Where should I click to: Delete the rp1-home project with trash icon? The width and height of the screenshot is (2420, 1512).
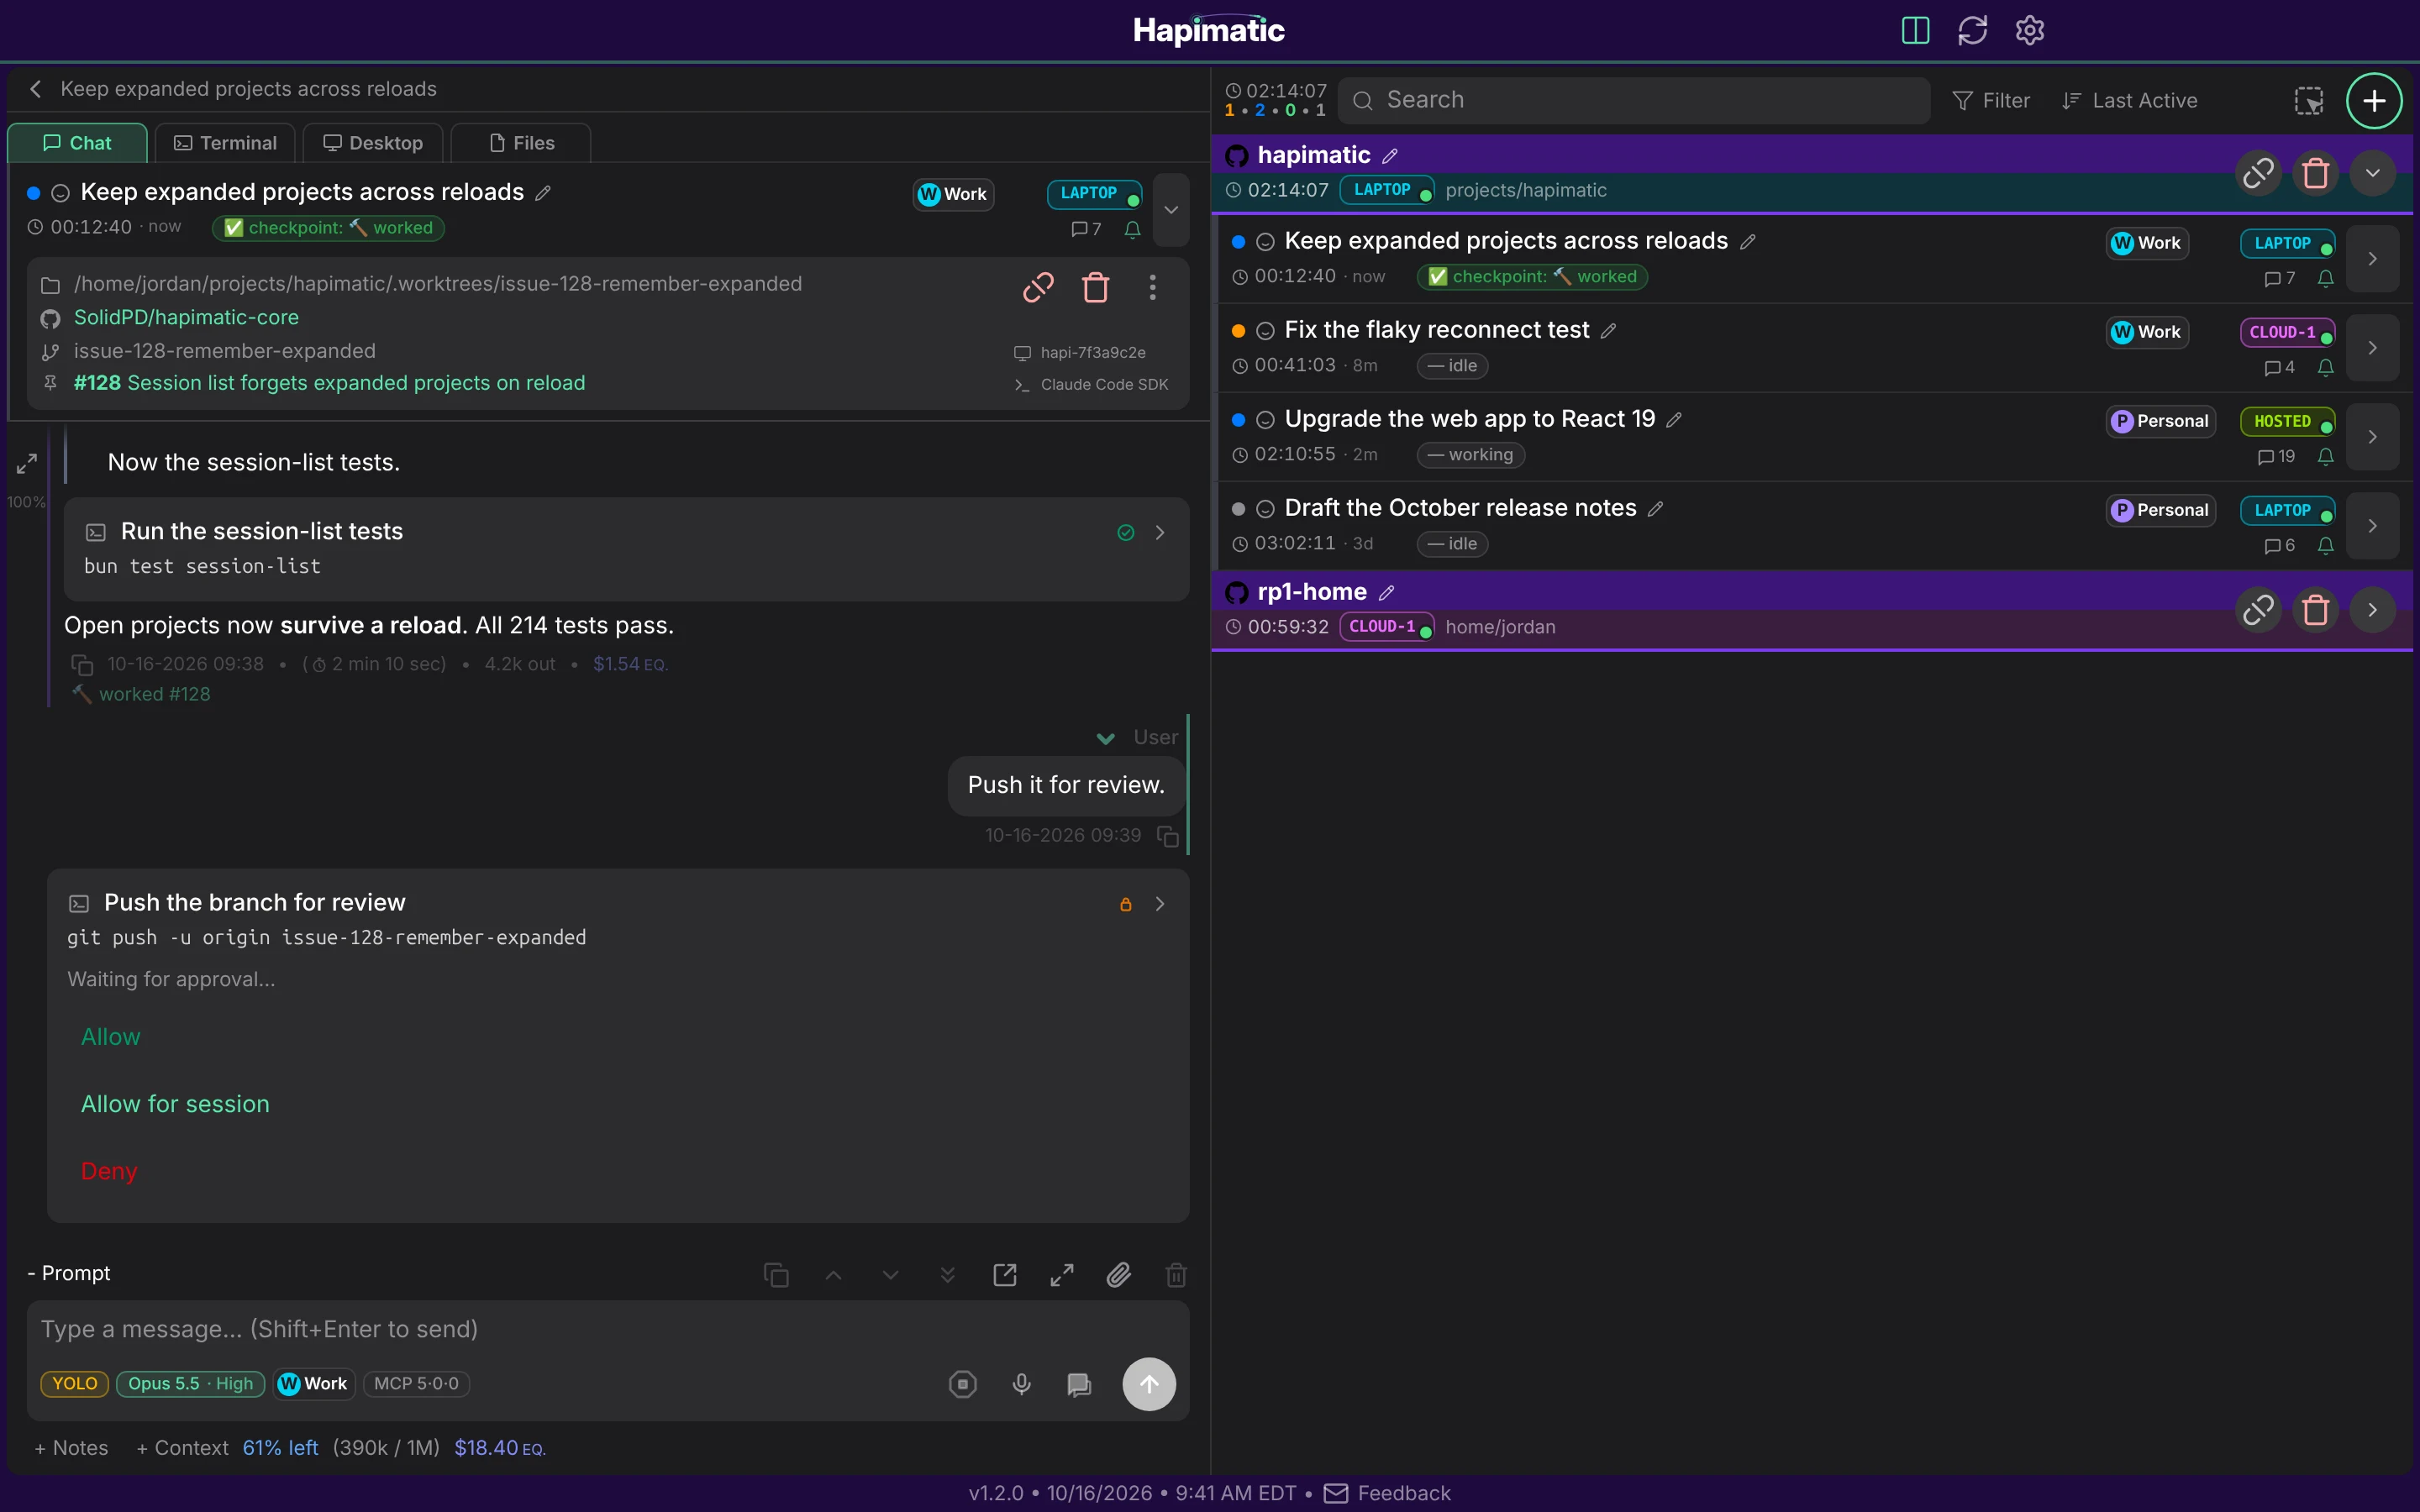click(x=2315, y=609)
